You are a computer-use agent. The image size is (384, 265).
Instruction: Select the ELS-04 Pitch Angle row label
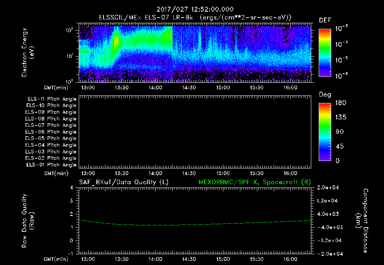coord(51,145)
